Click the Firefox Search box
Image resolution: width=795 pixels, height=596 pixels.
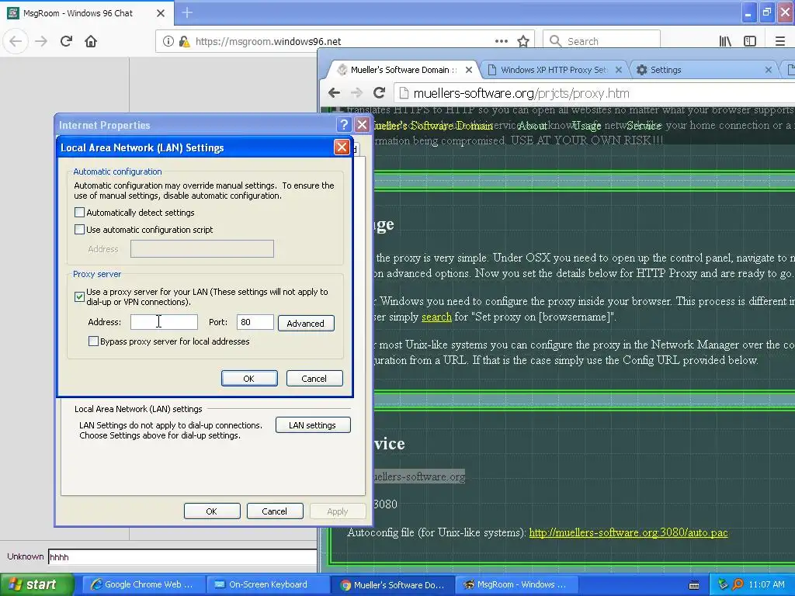(602, 41)
